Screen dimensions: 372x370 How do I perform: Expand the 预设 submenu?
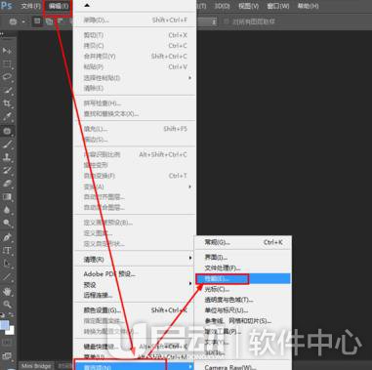[135, 285]
